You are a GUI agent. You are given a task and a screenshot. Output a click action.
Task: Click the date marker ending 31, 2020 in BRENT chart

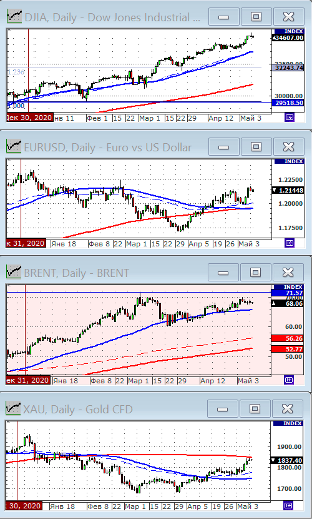point(29,380)
